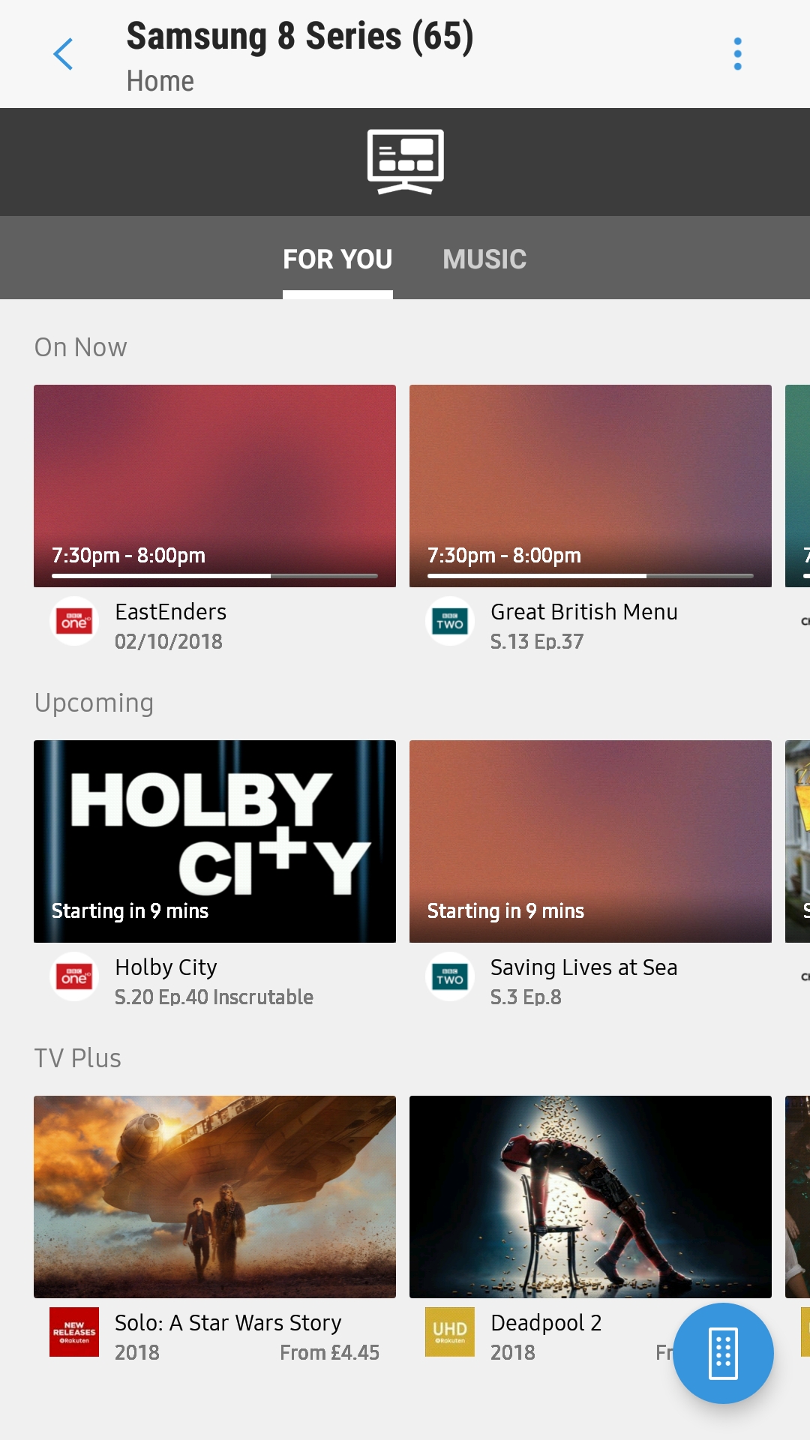
Task: Select the Saving Lives at Sea title
Action: (x=584, y=967)
